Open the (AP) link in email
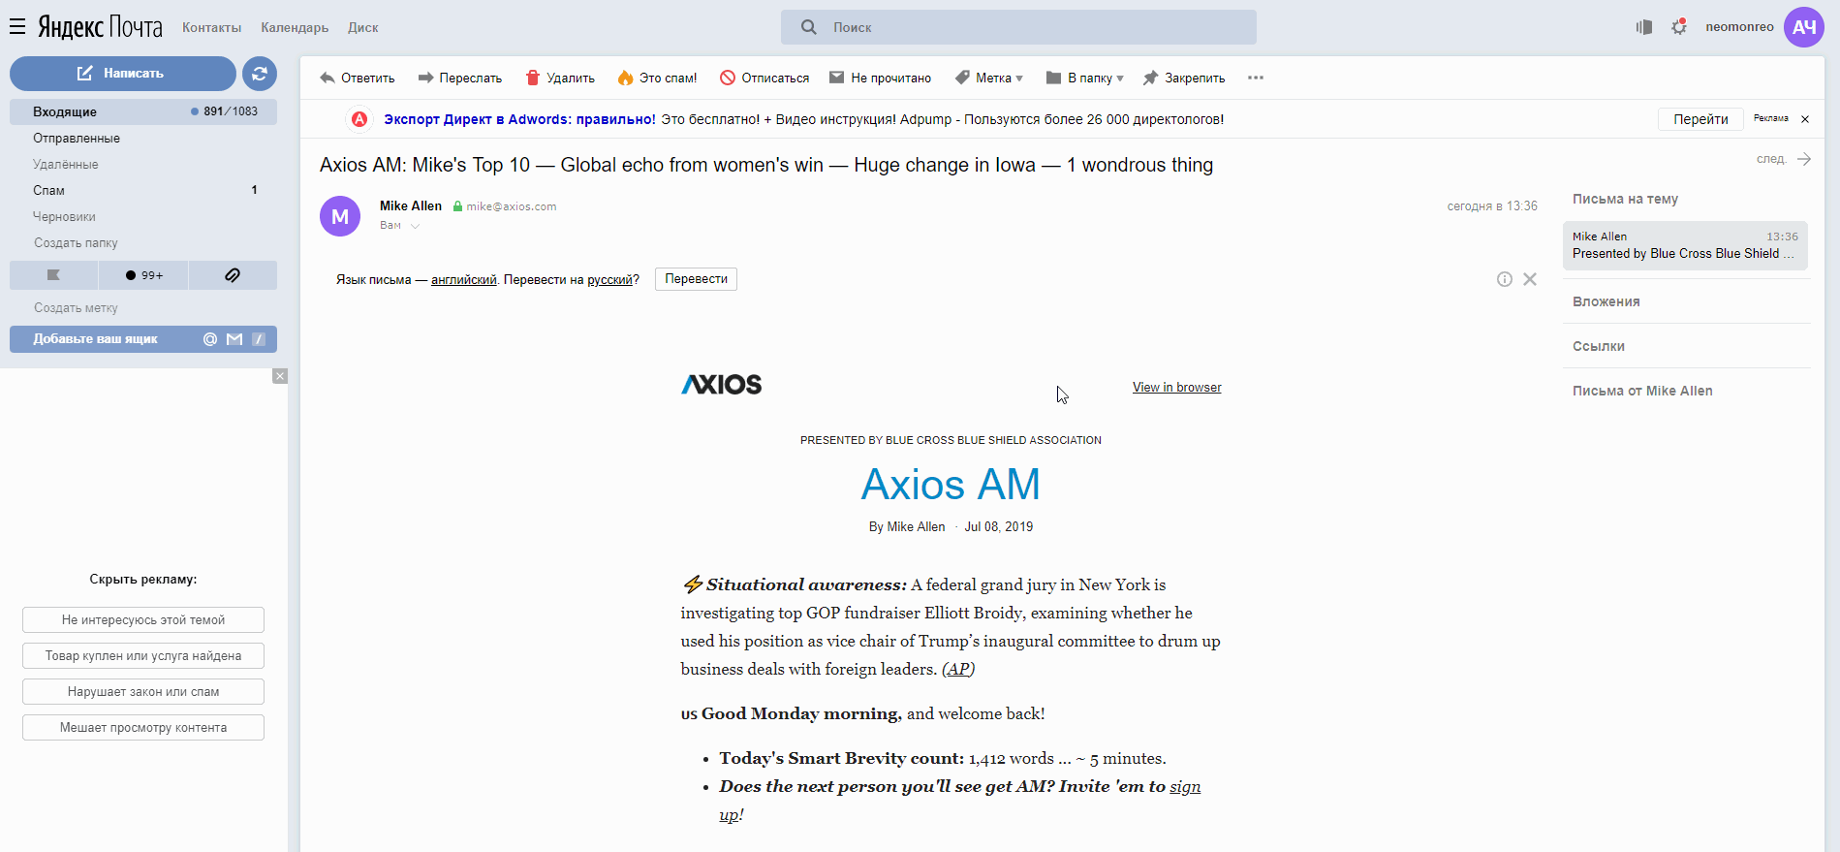 point(957,669)
